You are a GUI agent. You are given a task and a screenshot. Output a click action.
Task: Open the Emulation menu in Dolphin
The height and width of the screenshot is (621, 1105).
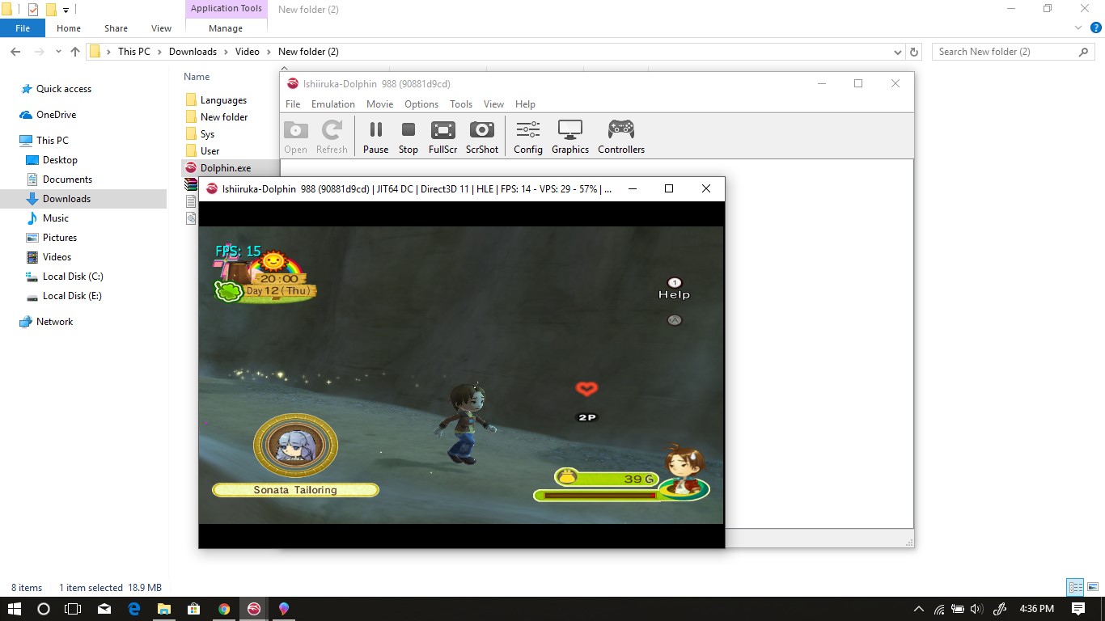pos(333,104)
